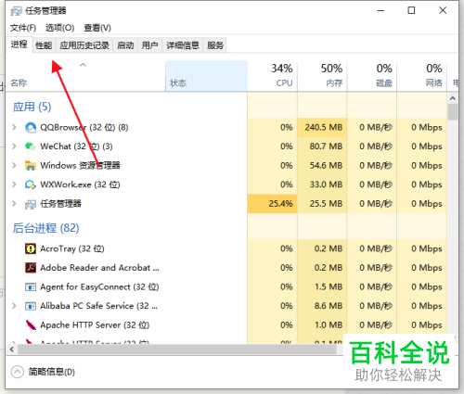Select the AcroTray (32 位) row

(x=226, y=248)
